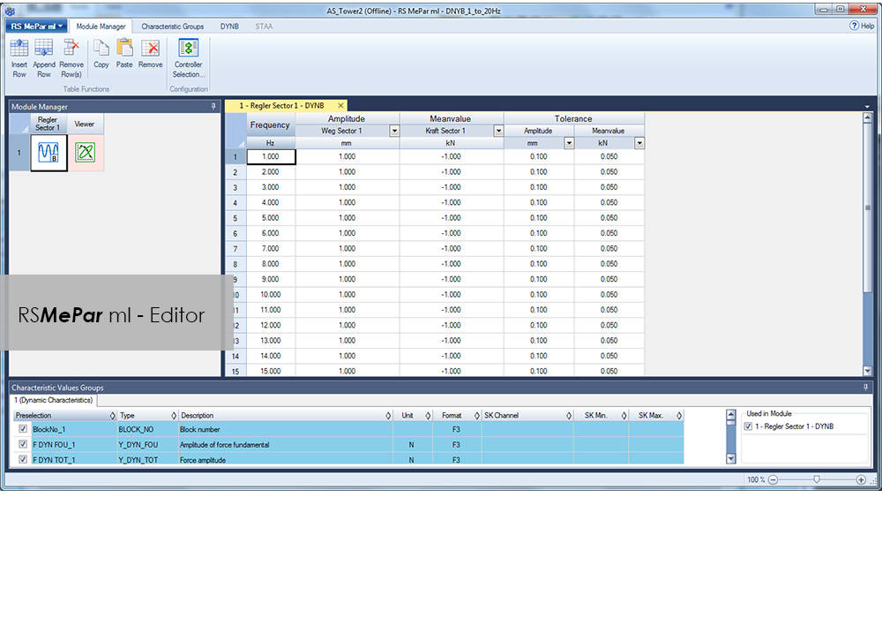This screenshot has width=882, height=626.
Task: Toggle the F DYN FOU_1 checkbox
Action: (x=23, y=444)
